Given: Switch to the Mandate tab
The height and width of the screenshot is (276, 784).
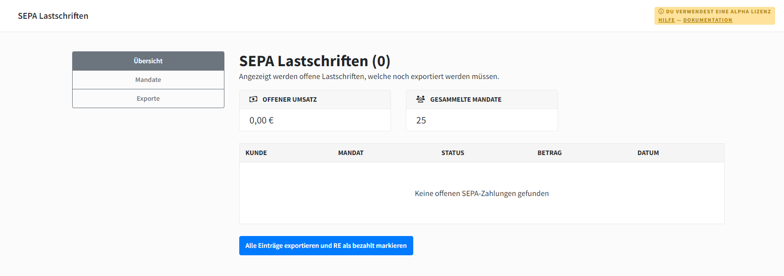Looking at the screenshot, I should 148,79.
